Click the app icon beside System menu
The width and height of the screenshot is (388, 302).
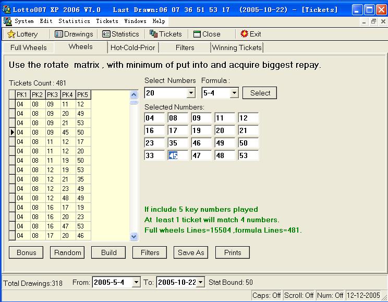8,21
